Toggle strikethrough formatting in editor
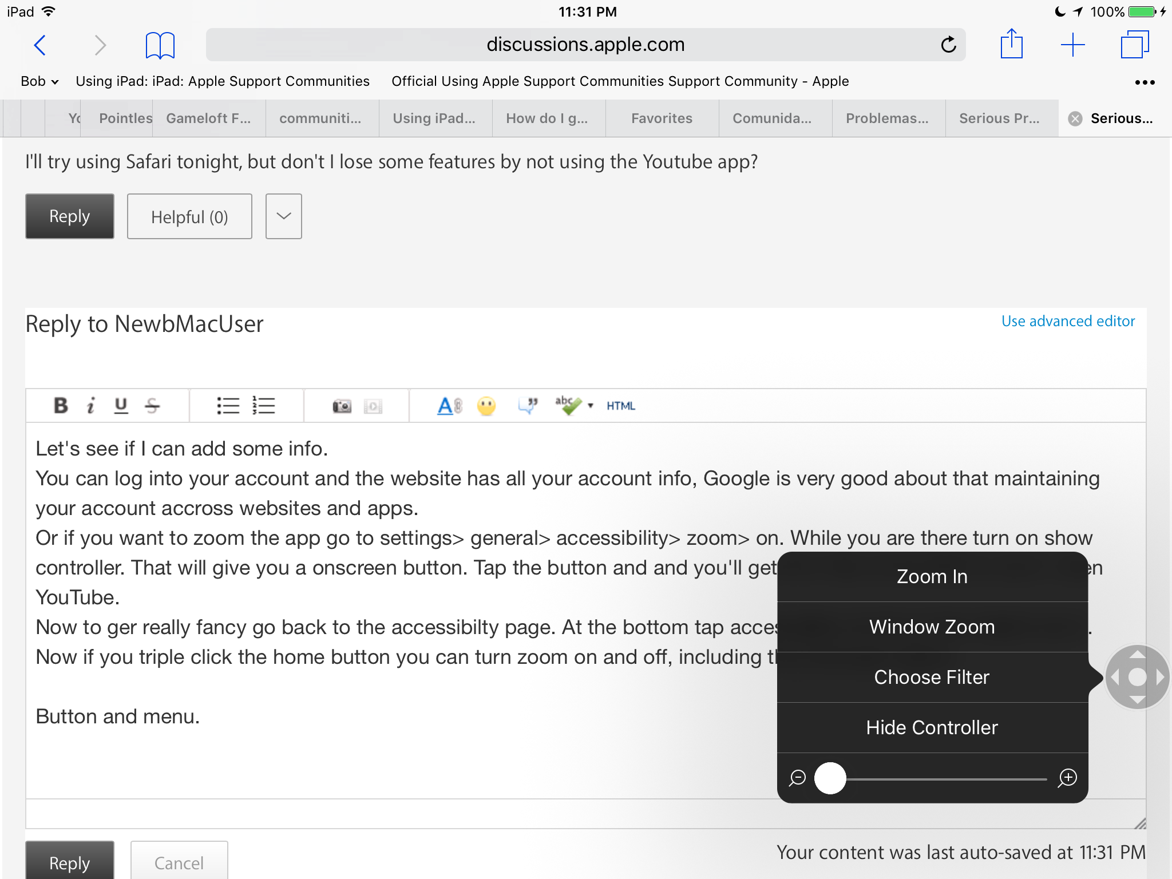 [x=152, y=406]
